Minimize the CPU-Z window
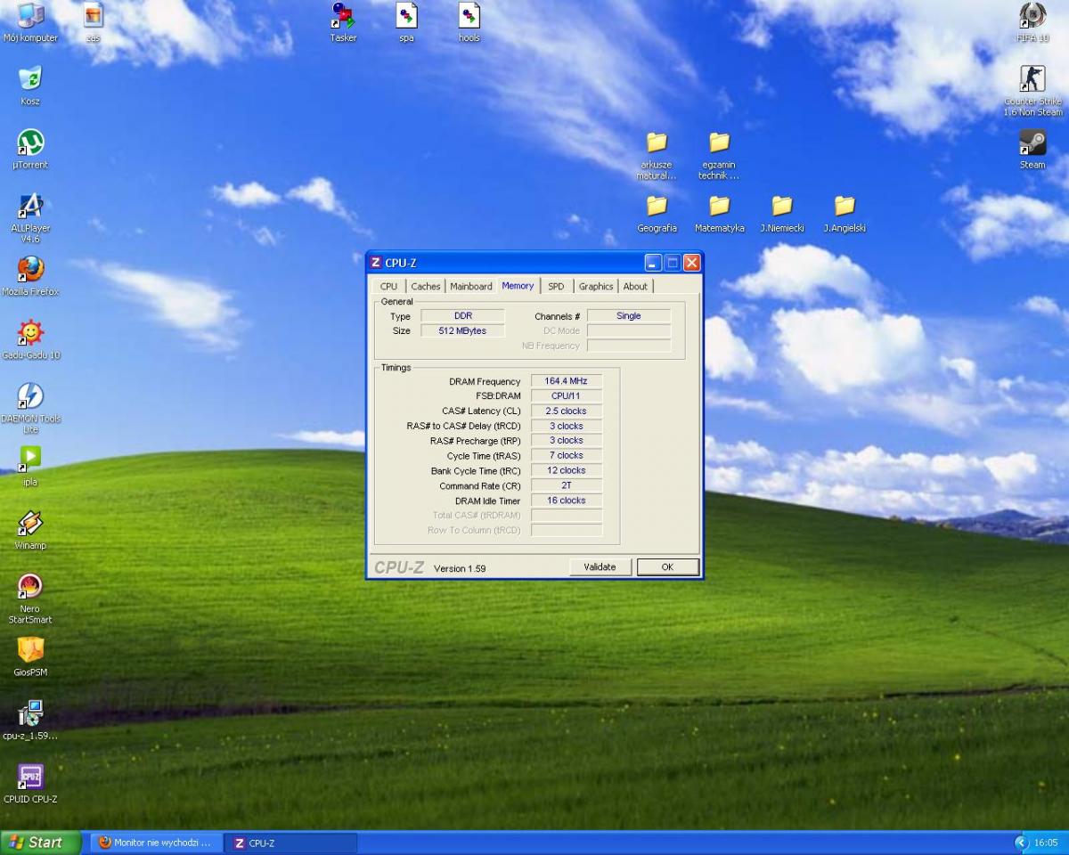 (654, 263)
